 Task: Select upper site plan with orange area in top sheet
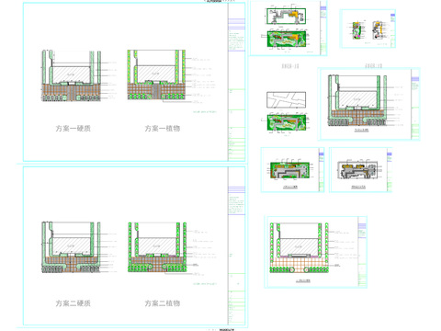[286, 16]
